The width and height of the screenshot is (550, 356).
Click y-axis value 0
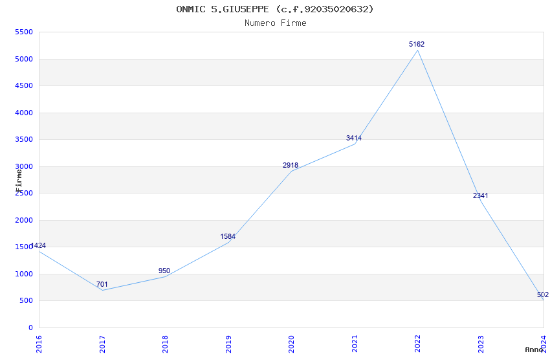point(30,328)
